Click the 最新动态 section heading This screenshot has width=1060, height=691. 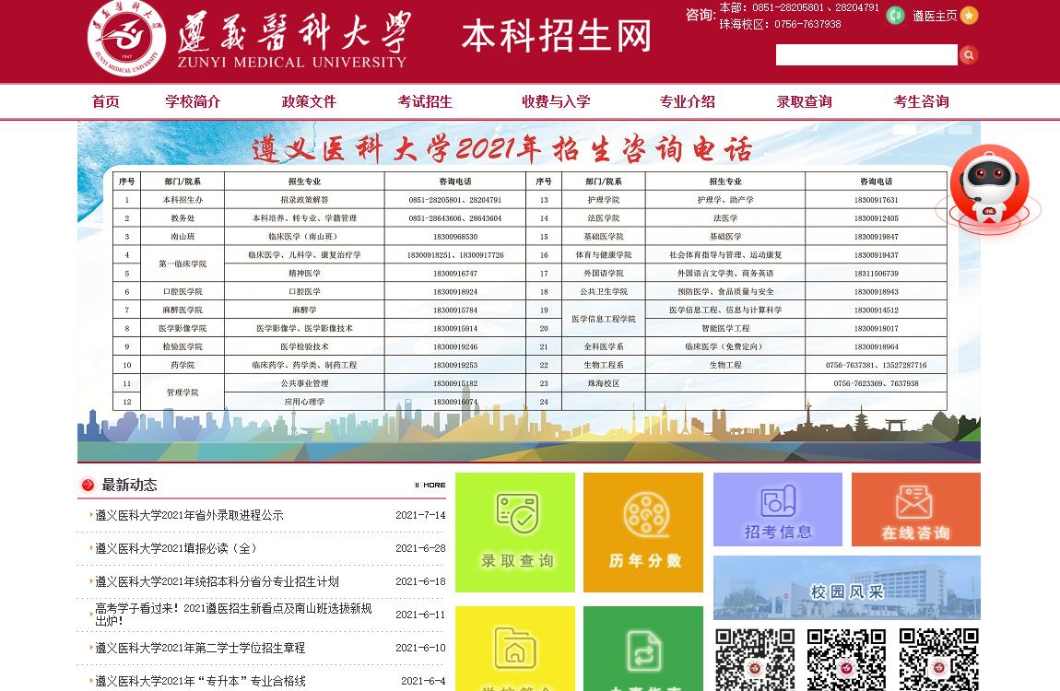pos(129,485)
